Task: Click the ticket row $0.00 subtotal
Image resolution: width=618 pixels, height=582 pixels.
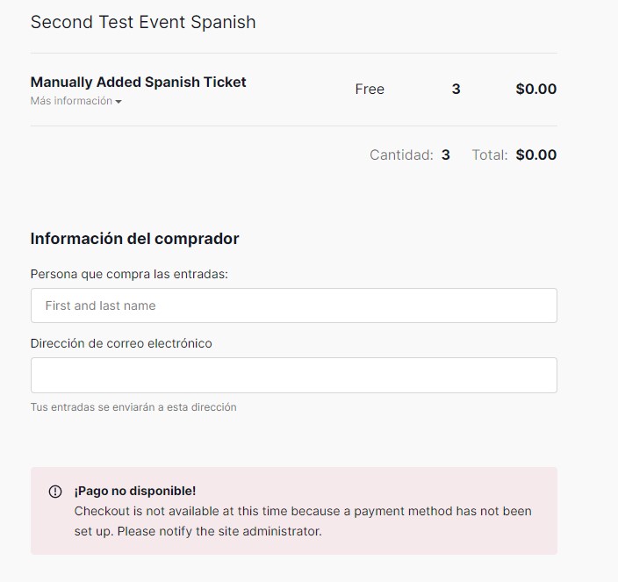Action: (x=536, y=89)
